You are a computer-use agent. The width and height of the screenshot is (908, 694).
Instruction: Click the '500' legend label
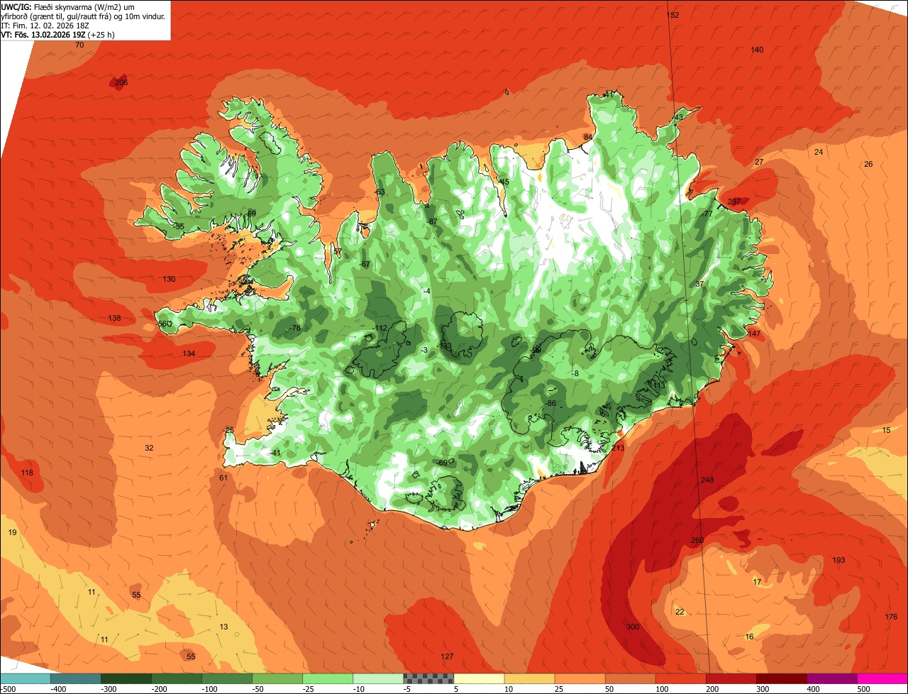point(863,689)
